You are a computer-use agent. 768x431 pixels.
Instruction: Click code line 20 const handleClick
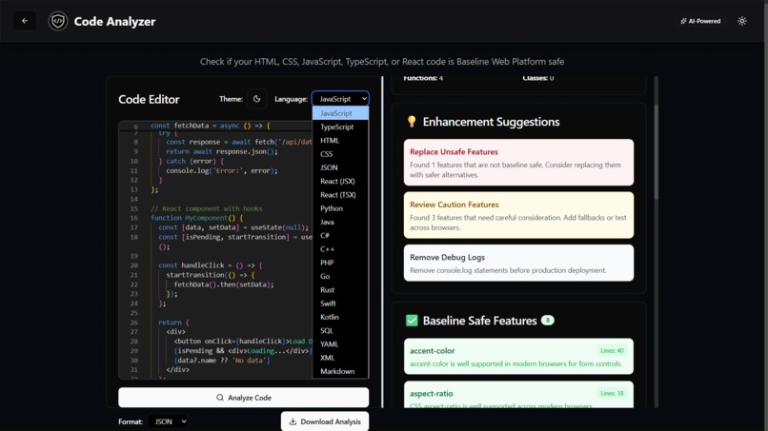211,265
